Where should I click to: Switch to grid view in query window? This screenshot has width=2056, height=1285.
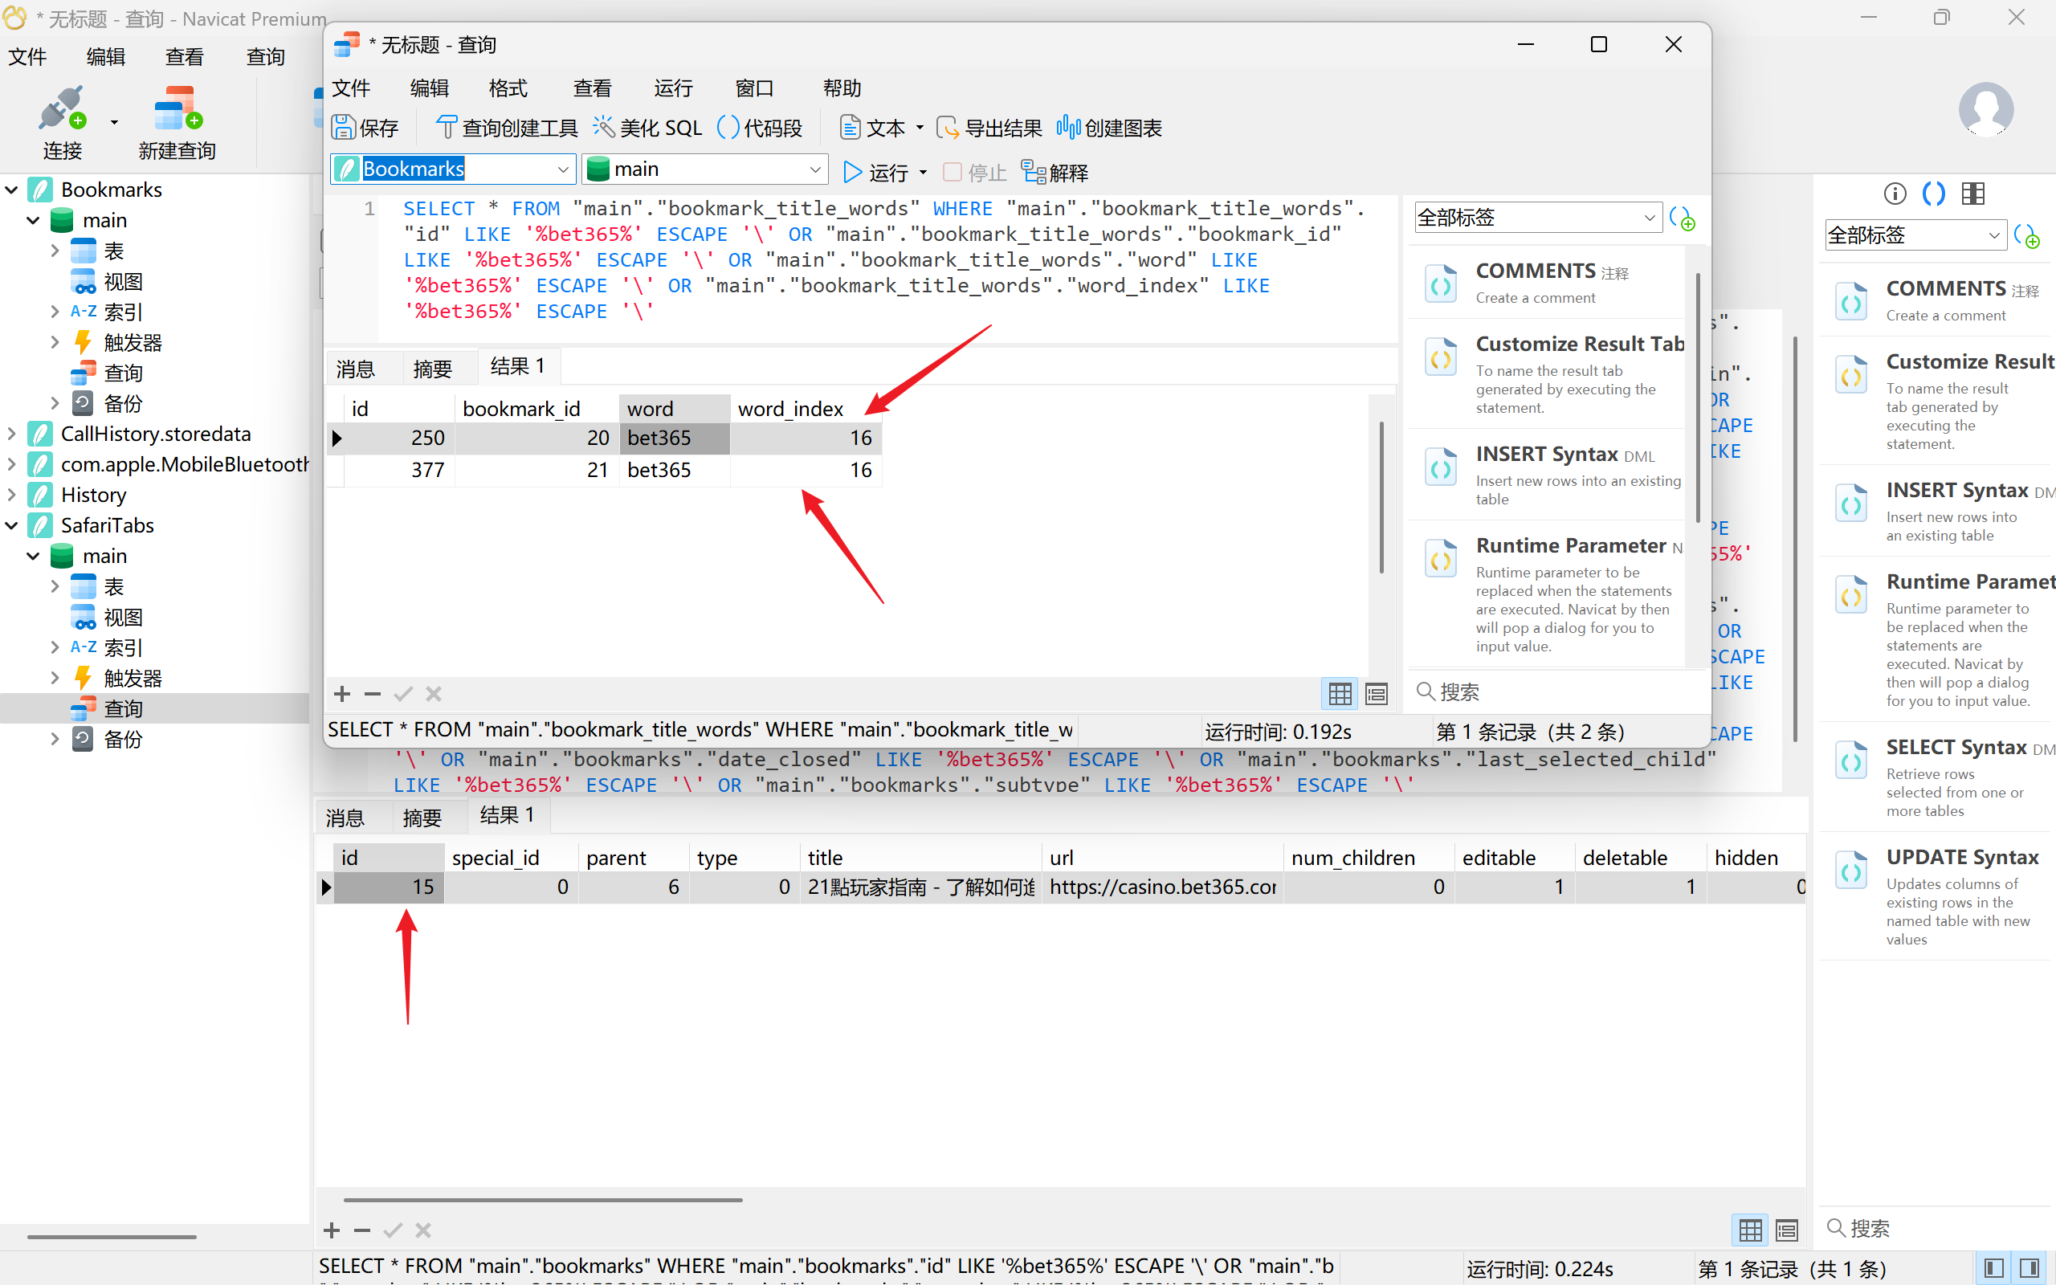click(x=1340, y=695)
